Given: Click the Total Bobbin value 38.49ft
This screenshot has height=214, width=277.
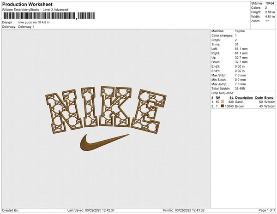Looking at the screenshot, I should pos(240,89).
